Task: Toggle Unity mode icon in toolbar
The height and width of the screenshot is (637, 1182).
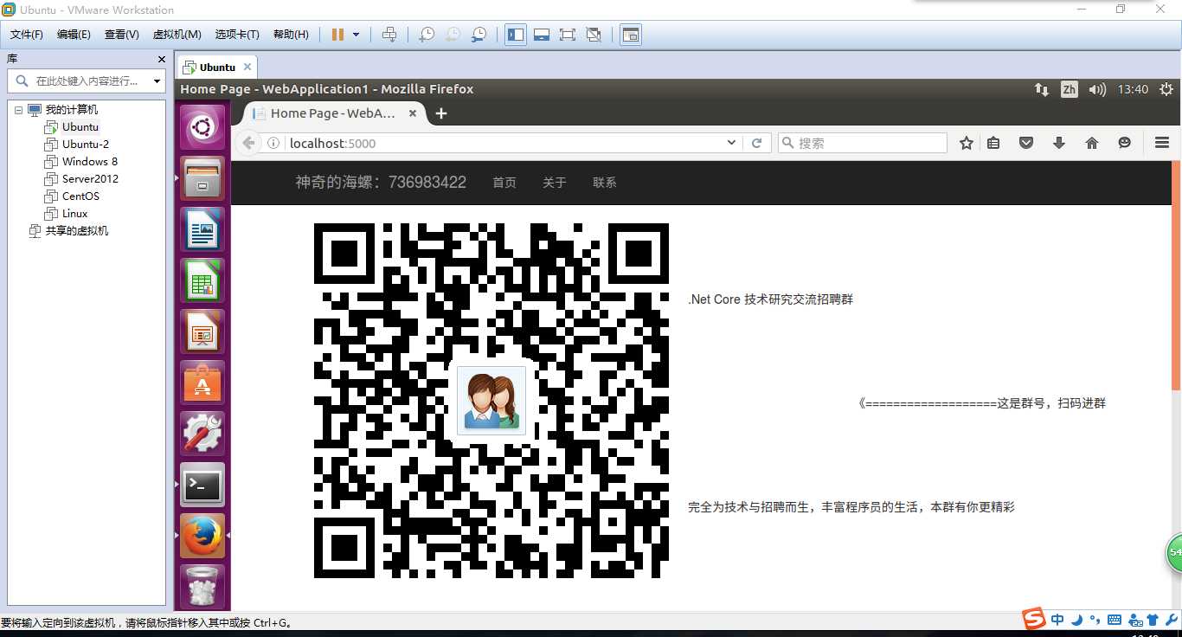Action: pyautogui.click(x=594, y=35)
